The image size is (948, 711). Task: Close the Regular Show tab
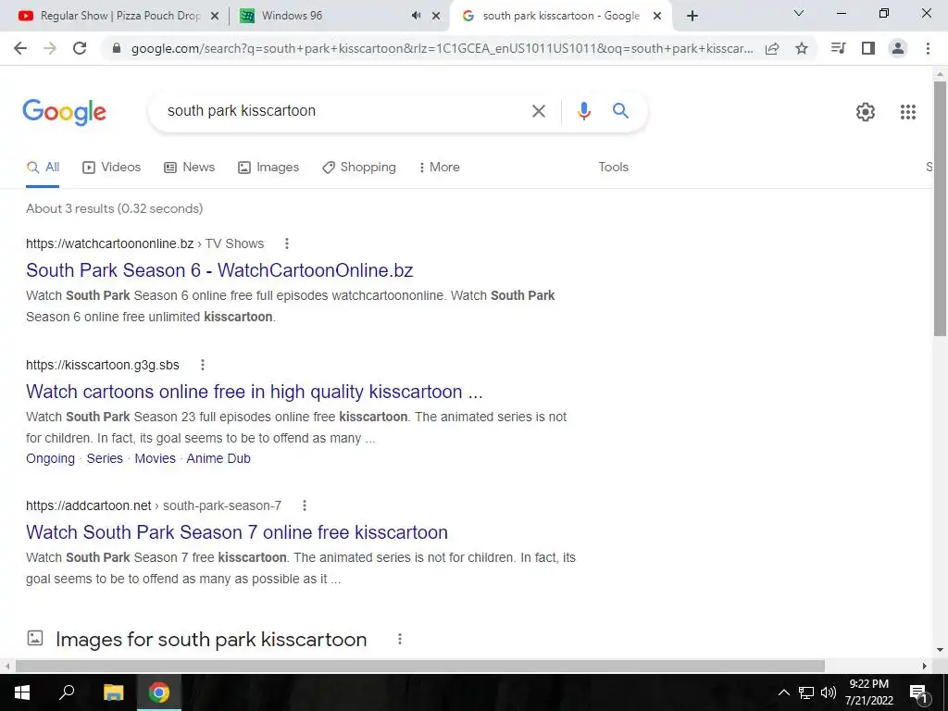pyautogui.click(x=214, y=16)
